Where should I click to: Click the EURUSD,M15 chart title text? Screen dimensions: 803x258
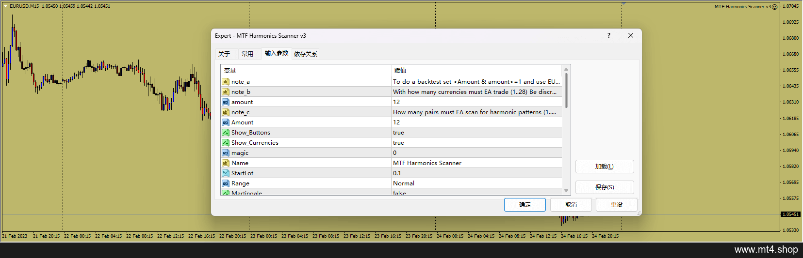pyautogui.click(x=24, y=6)
